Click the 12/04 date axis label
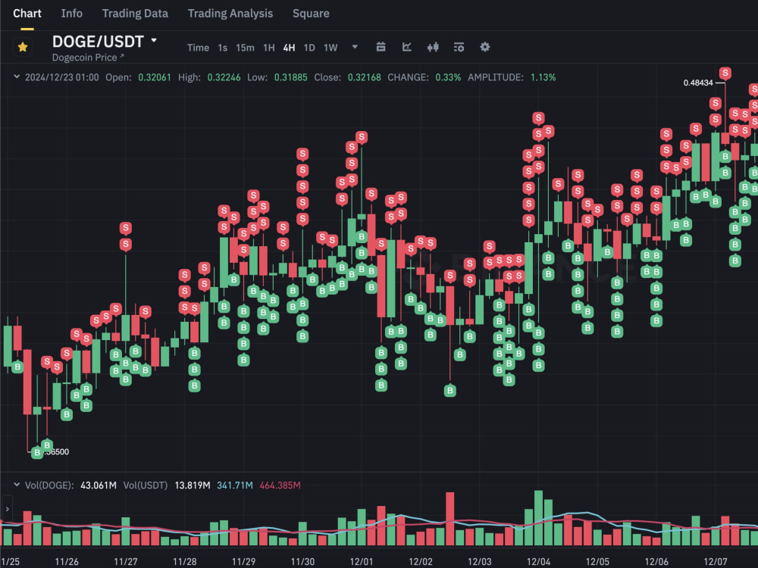This screenshot has width=758, height=568. click(538, 562)
